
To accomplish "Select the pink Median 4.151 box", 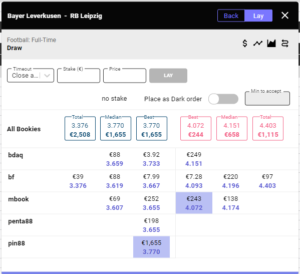I will 232,129.
